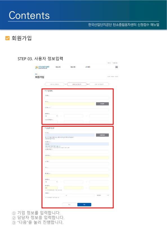This screenshot has width=167, height=237.
Task: Open the 사업소개 menu in site header
Action: click(x=58, y=67)
